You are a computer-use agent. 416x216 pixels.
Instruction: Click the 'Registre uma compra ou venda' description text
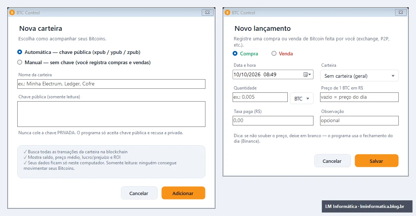click(312, 41)
